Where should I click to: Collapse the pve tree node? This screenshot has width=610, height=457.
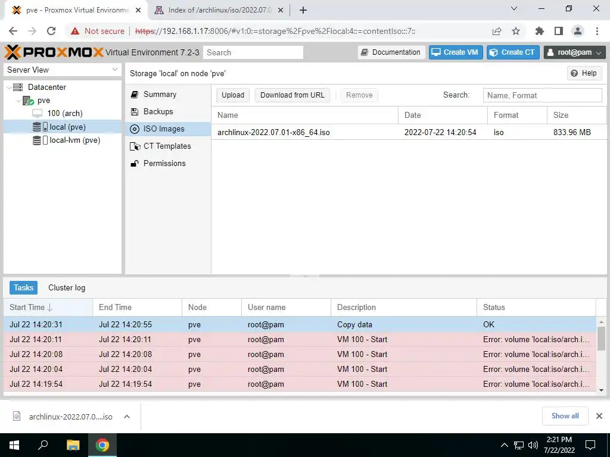click(18, 101)
